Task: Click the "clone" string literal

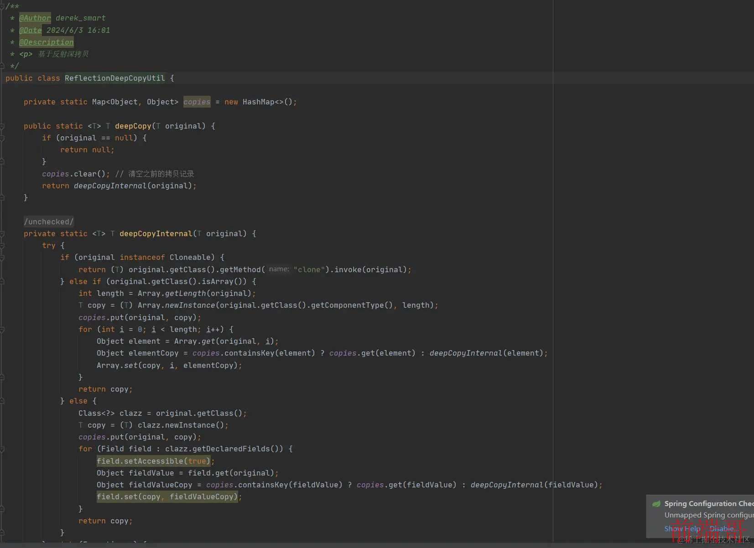Action: [x=309, y=269]
